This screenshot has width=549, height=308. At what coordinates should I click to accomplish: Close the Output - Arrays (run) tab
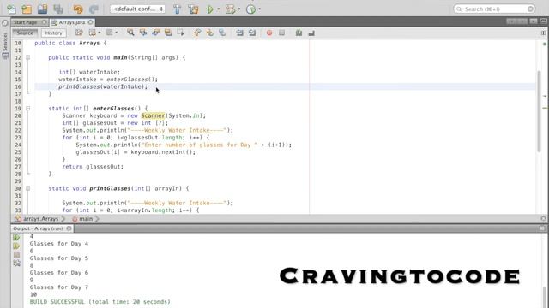pyautogui.click(x=69, y=228)
